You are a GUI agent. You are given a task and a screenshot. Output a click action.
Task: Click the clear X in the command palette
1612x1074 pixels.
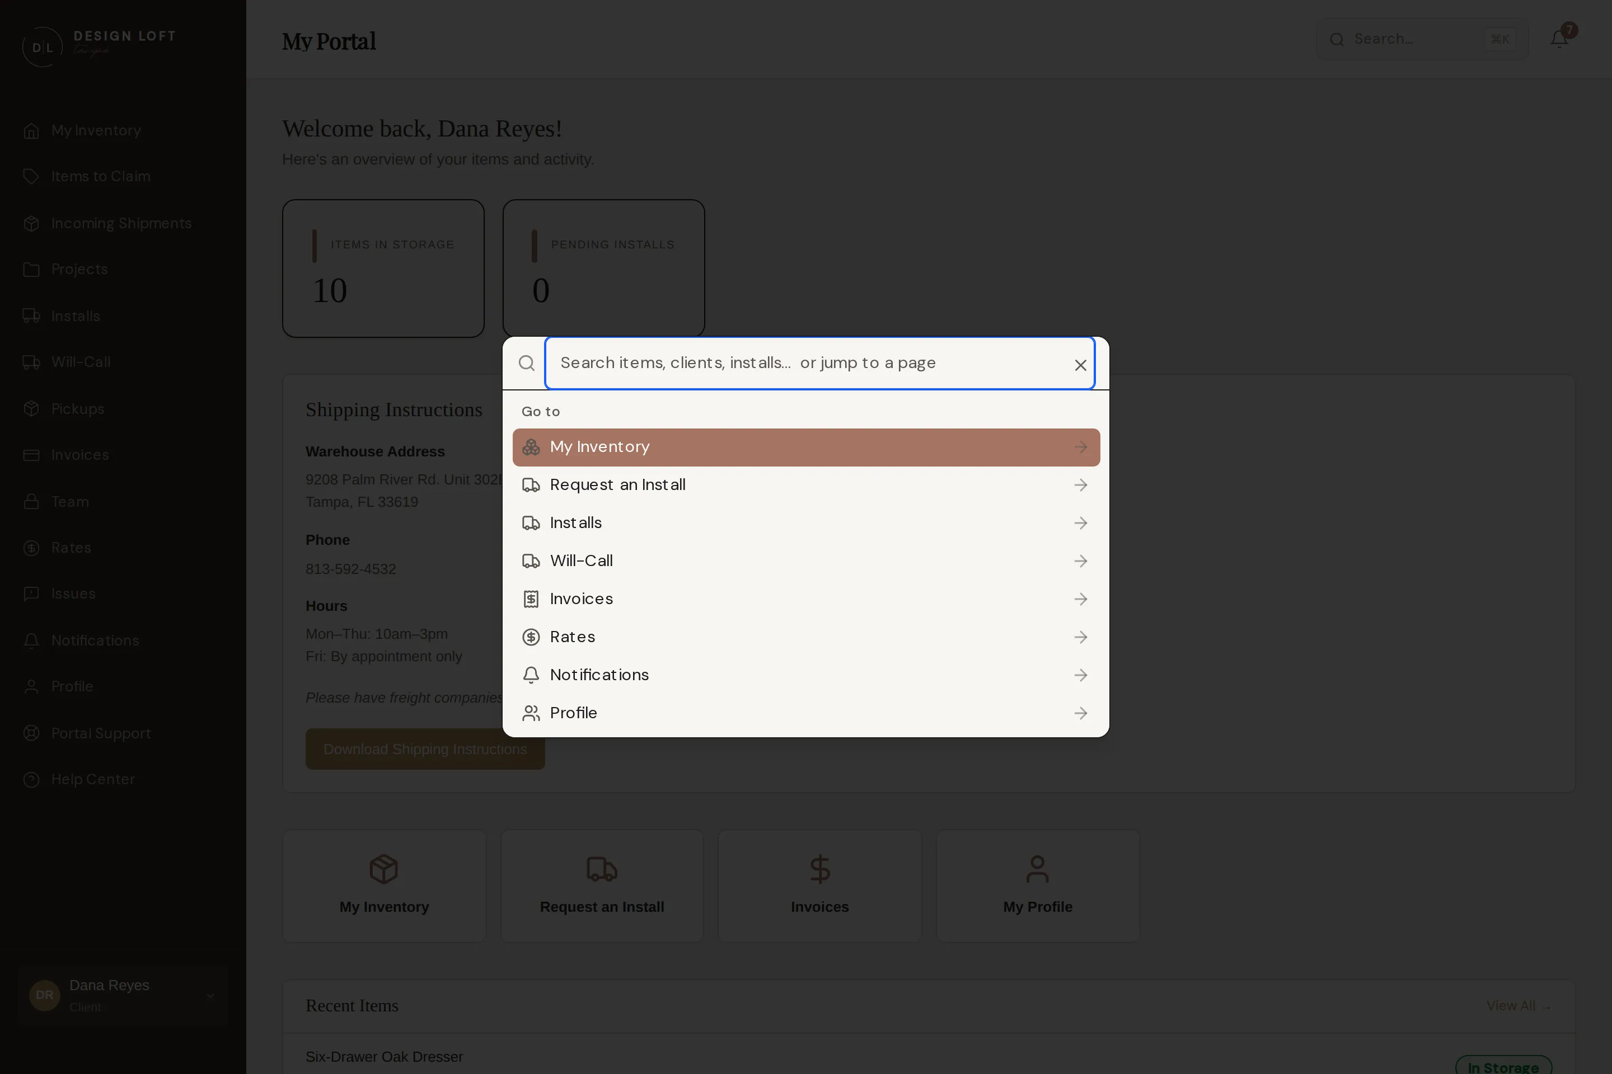click(x=1080, y=365)
